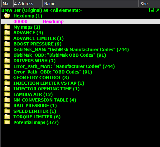Click the ADVANCE LIMITER folder icon
This screenshot has height=147, width=160.
click(x=7, y=38)
